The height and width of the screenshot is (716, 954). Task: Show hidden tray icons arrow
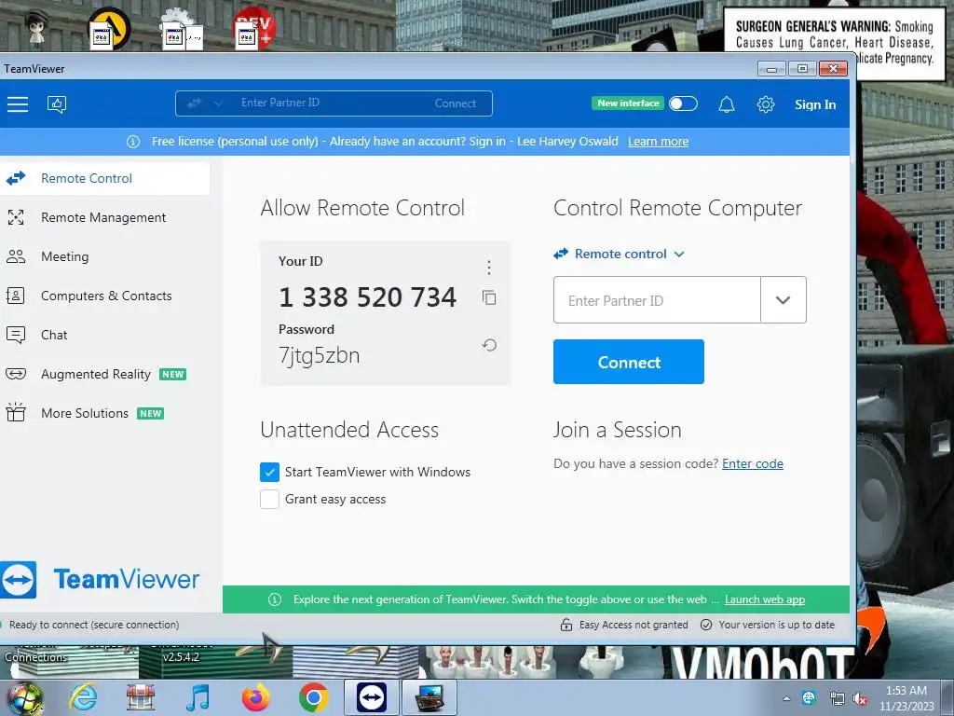(x=786, y=699)
